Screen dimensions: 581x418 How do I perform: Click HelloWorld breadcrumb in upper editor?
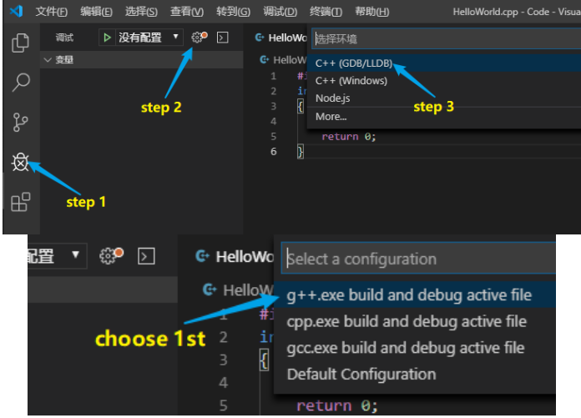click(x=284, y=59)
